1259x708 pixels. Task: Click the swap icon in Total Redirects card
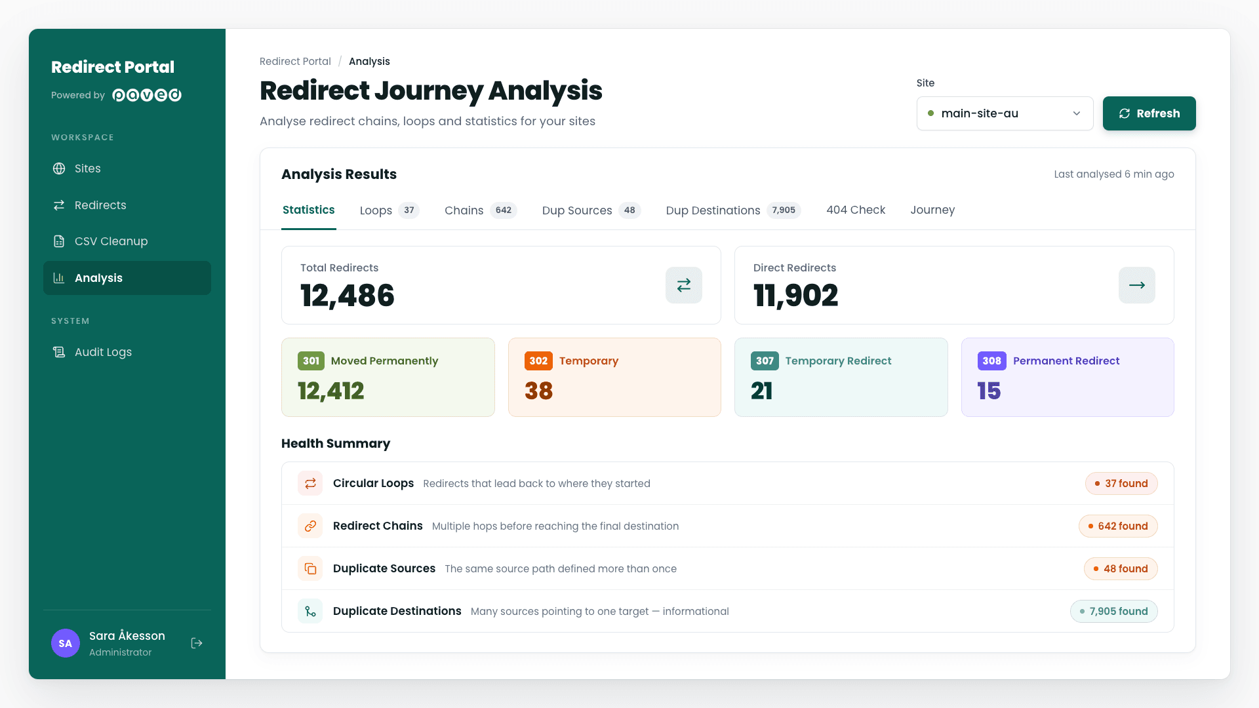pyautogui.click(x=684, y=285)
